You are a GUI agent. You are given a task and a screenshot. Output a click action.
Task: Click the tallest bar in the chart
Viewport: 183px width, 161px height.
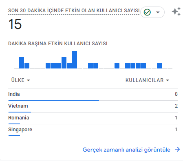[x=75, y=60]
